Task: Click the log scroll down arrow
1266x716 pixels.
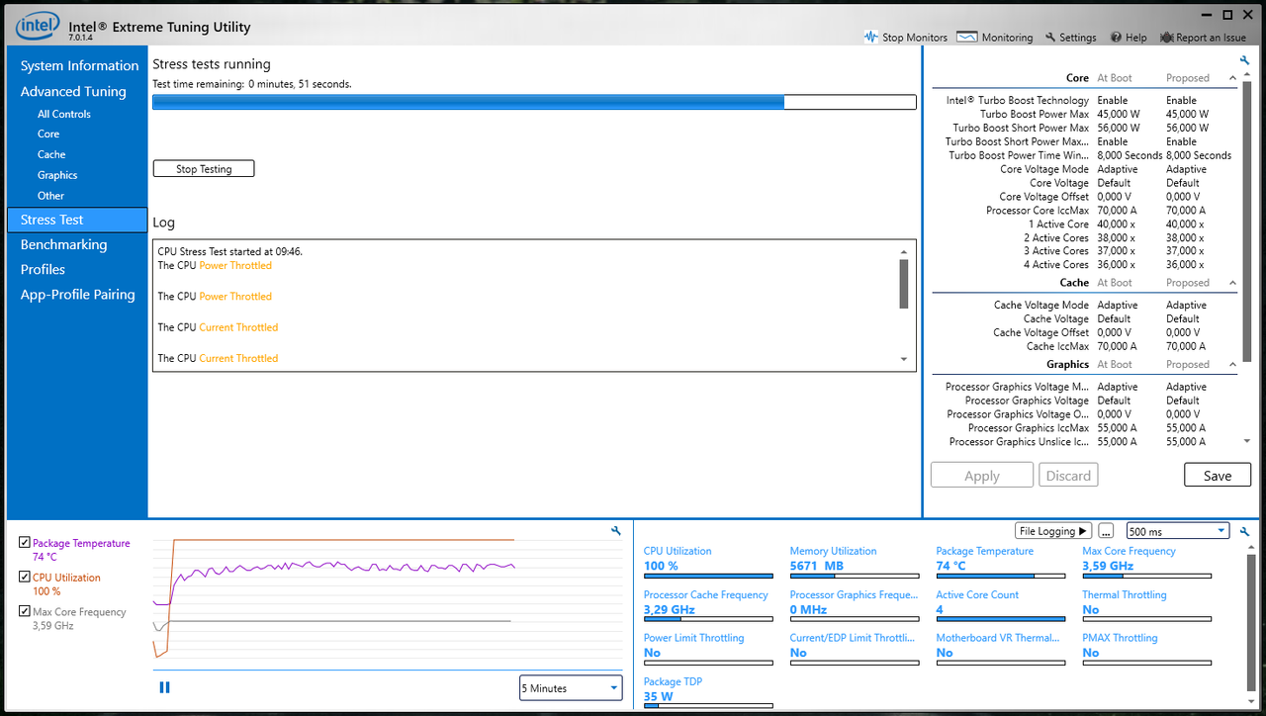Action: click(x=903, y=360)
